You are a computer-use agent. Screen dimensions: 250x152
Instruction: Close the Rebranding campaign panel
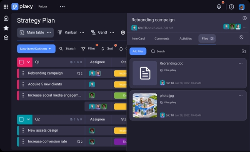pyautogui.click(x=245, y=18)
